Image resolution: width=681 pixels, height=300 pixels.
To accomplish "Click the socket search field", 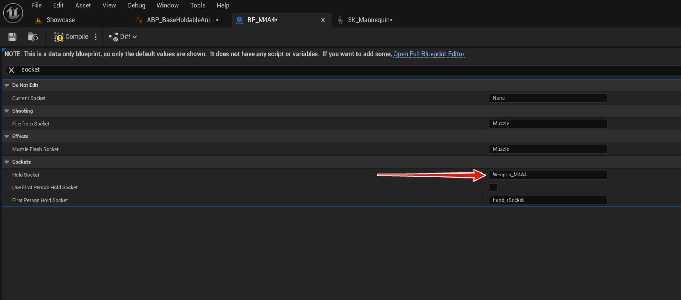I will [348, 70].
